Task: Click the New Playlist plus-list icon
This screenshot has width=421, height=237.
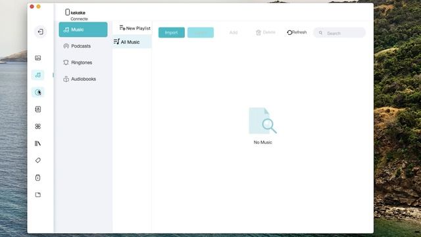Action: [x=122, y=28]
